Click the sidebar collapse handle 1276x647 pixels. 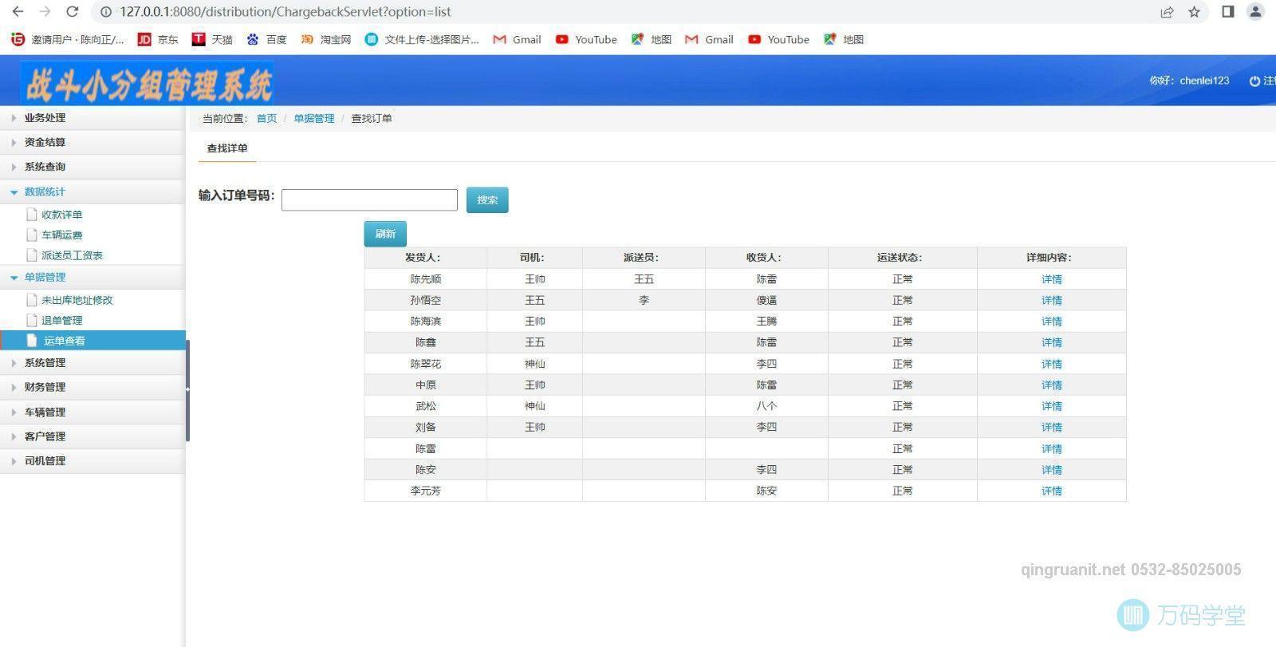[x=187, y=390]
